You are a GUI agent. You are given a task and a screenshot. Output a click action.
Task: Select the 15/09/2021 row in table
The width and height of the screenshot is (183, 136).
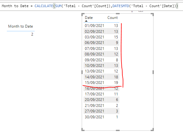click(101, 83)
